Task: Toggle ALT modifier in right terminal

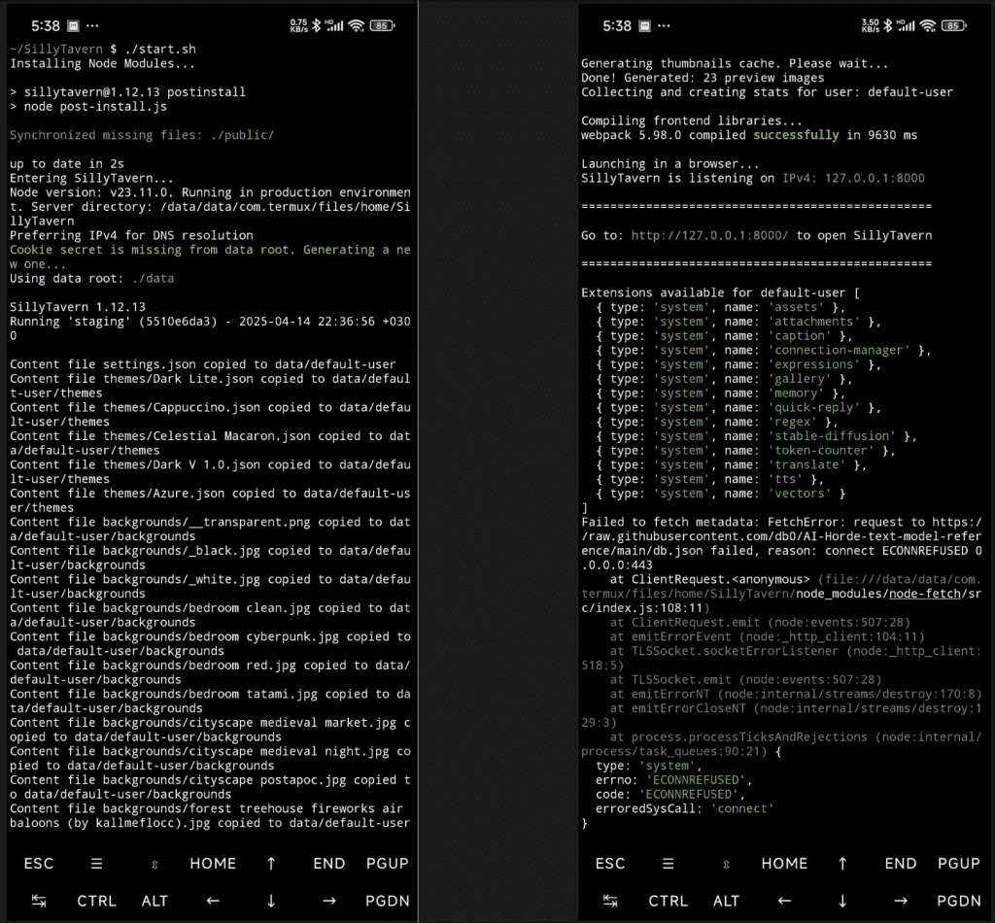Action: (726, 901)
